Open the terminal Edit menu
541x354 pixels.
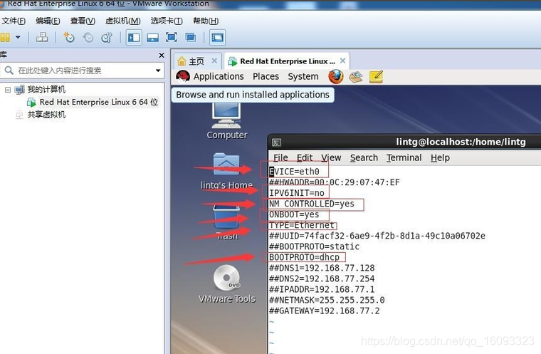(x=305, y=158)
